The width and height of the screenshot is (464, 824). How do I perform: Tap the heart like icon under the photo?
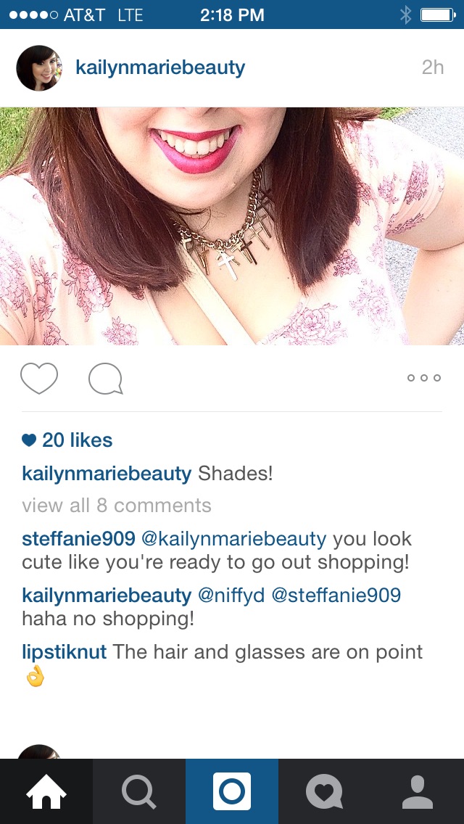coord(39,378)
